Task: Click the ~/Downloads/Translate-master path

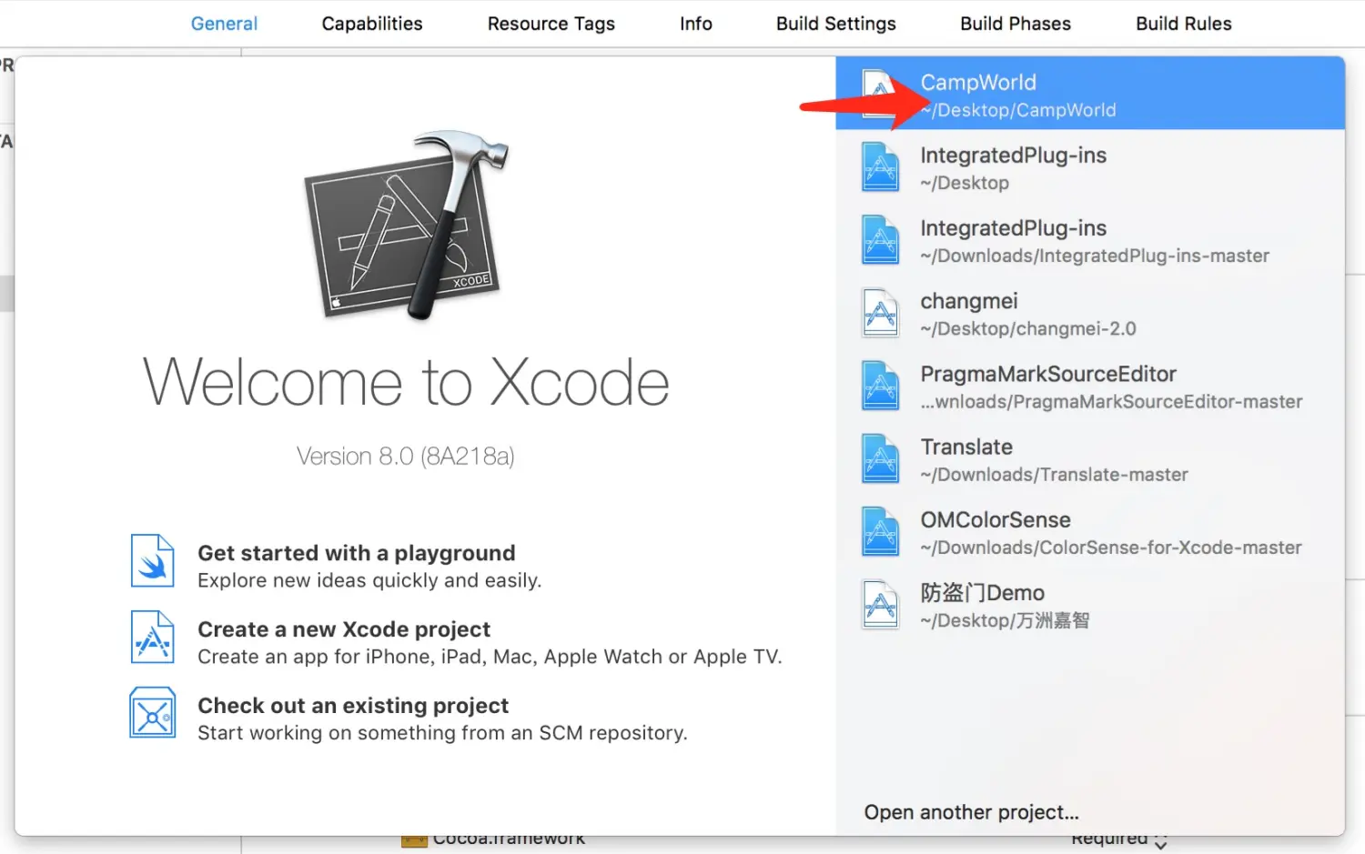Action: (1054, 474)
